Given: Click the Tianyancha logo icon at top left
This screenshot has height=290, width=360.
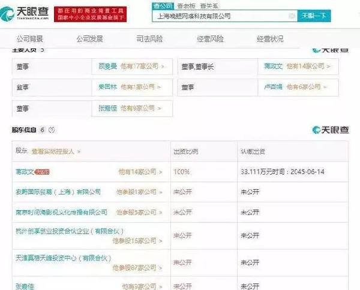Looking at the screenshot, I should point(7,14).
